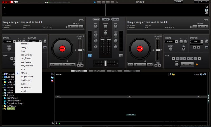Pause the right deck
The height and width of the screenshot is (127, 211).
pyautogui.click(x=137, y=65)
